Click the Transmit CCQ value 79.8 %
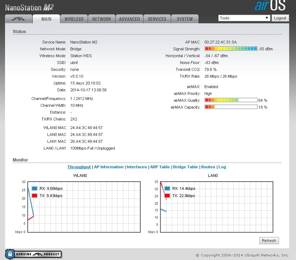This screenshot has width=296, height=260. 210,69
